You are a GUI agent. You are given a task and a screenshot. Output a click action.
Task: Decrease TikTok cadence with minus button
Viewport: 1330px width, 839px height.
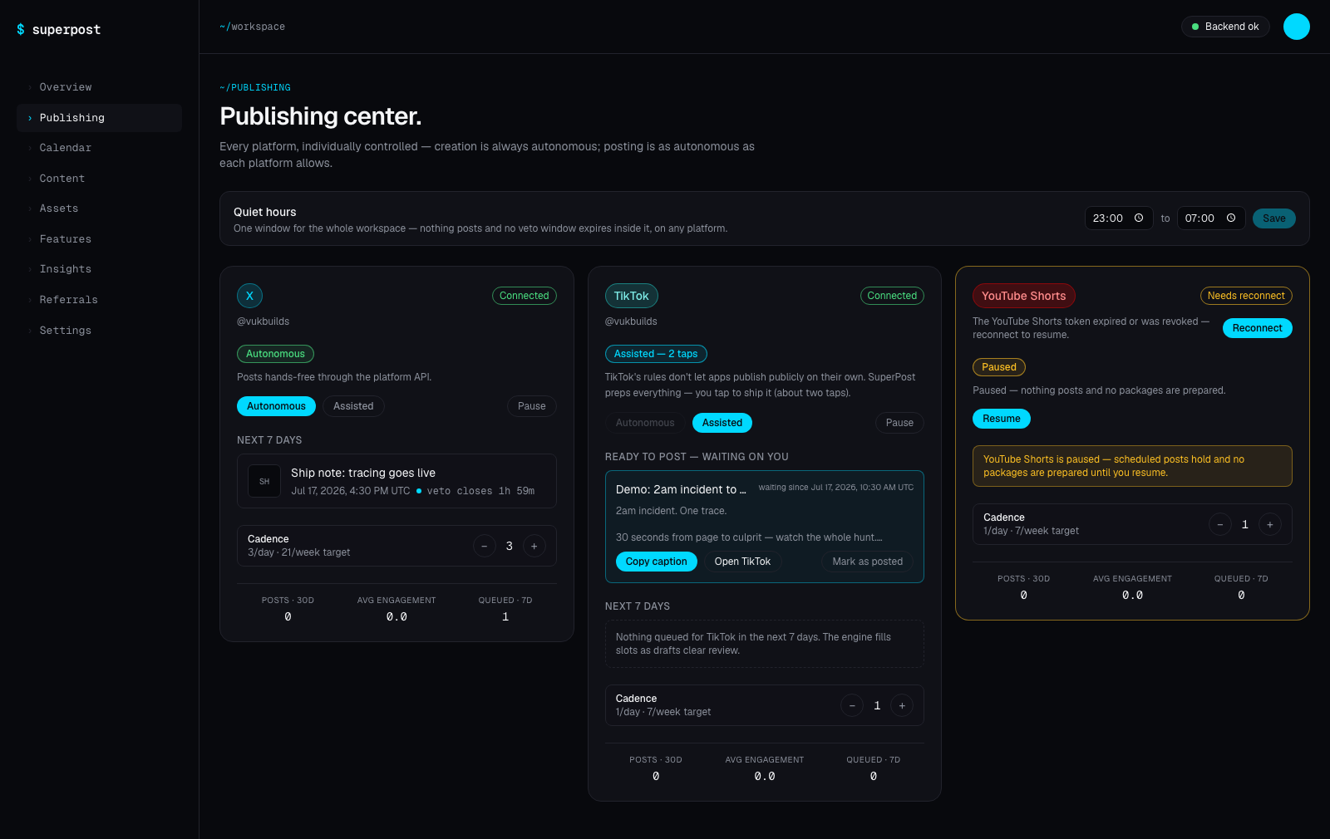coord(852,705)
